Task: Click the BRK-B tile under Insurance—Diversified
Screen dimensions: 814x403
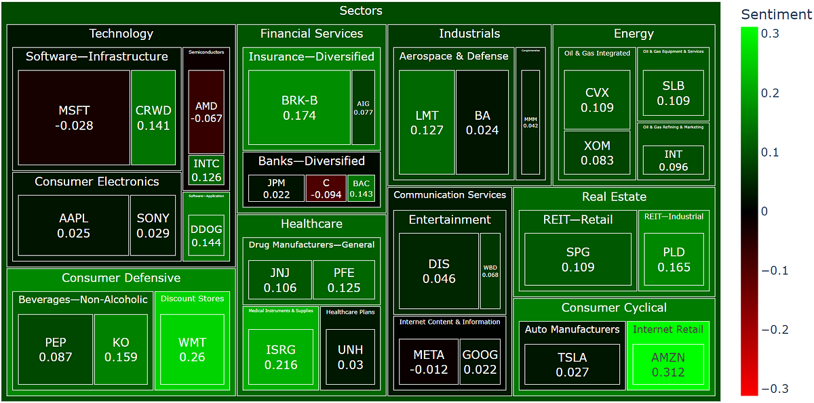Action: coord(298,107)
